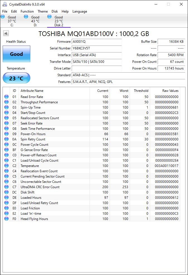Open the Edit menu
This screenshot has width=188, height=275.
(14, 11)
